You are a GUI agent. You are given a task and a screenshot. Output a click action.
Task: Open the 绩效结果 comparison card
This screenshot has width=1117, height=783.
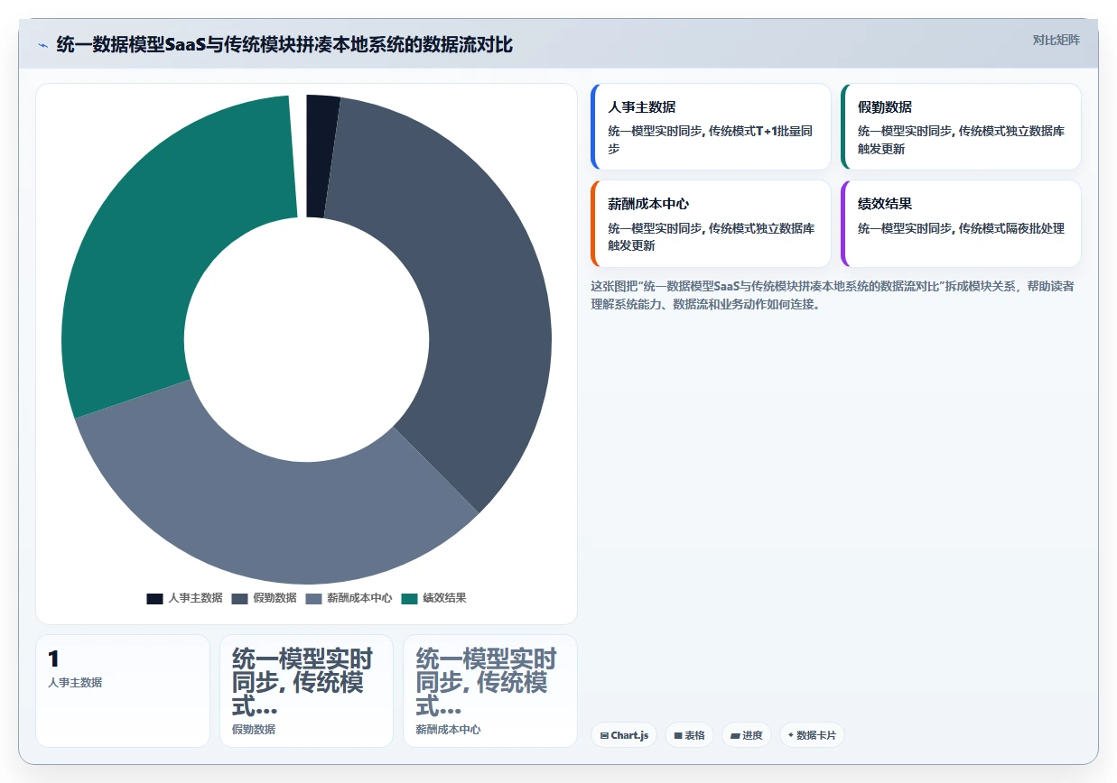pos(961,224)
